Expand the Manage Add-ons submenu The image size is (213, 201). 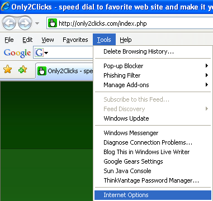[153, 85]
